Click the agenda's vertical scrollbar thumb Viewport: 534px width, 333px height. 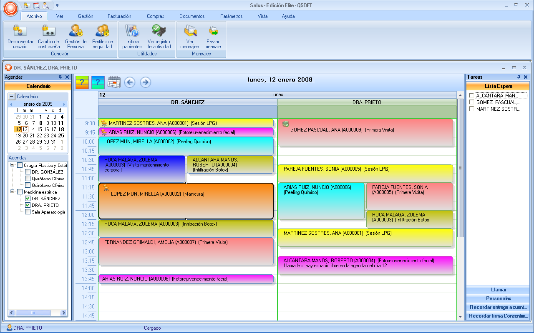[x=460, y=168]
